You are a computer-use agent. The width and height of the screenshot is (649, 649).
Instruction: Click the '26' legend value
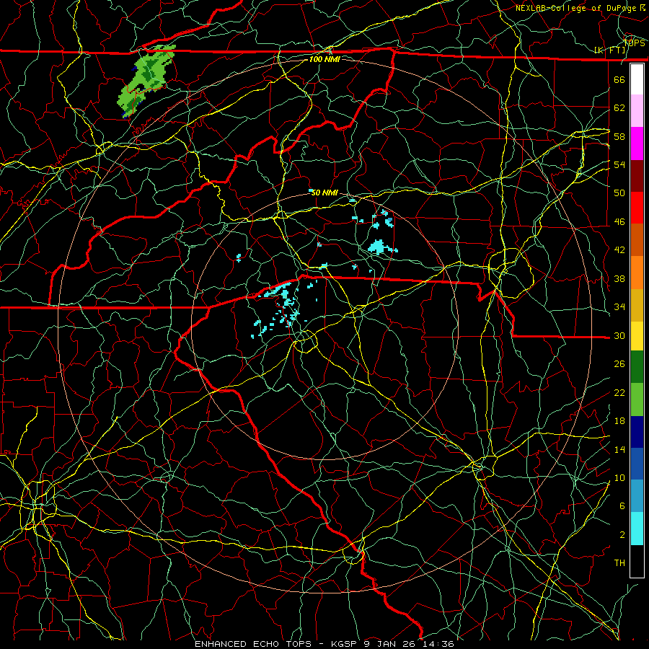(x=619, y=364)
